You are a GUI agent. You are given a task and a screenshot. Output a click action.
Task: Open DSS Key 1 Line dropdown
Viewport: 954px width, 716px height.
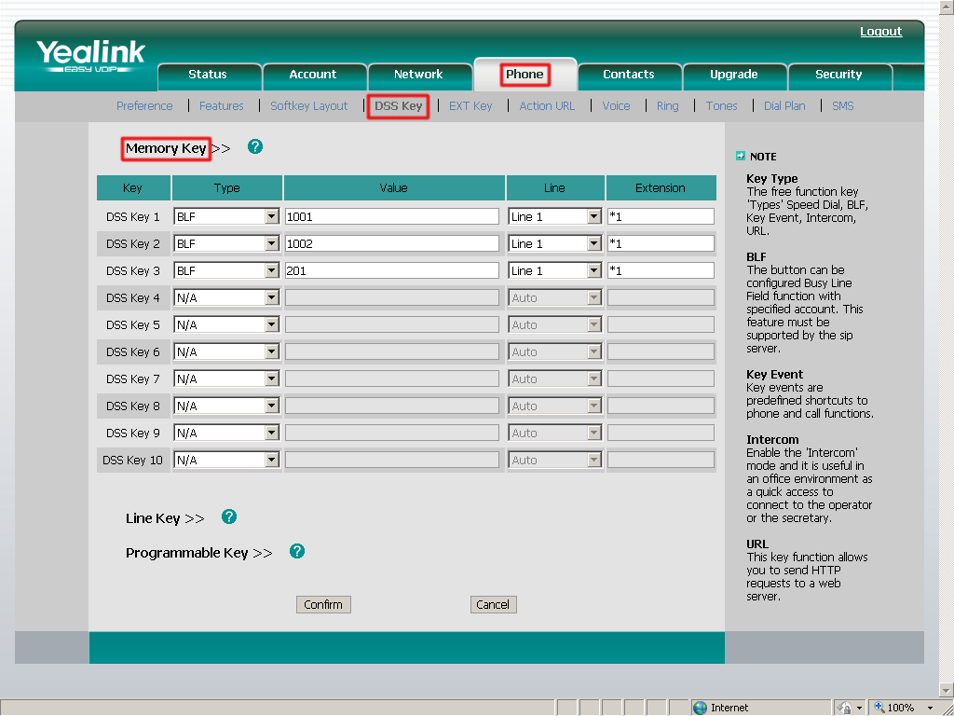pos(555,216)
